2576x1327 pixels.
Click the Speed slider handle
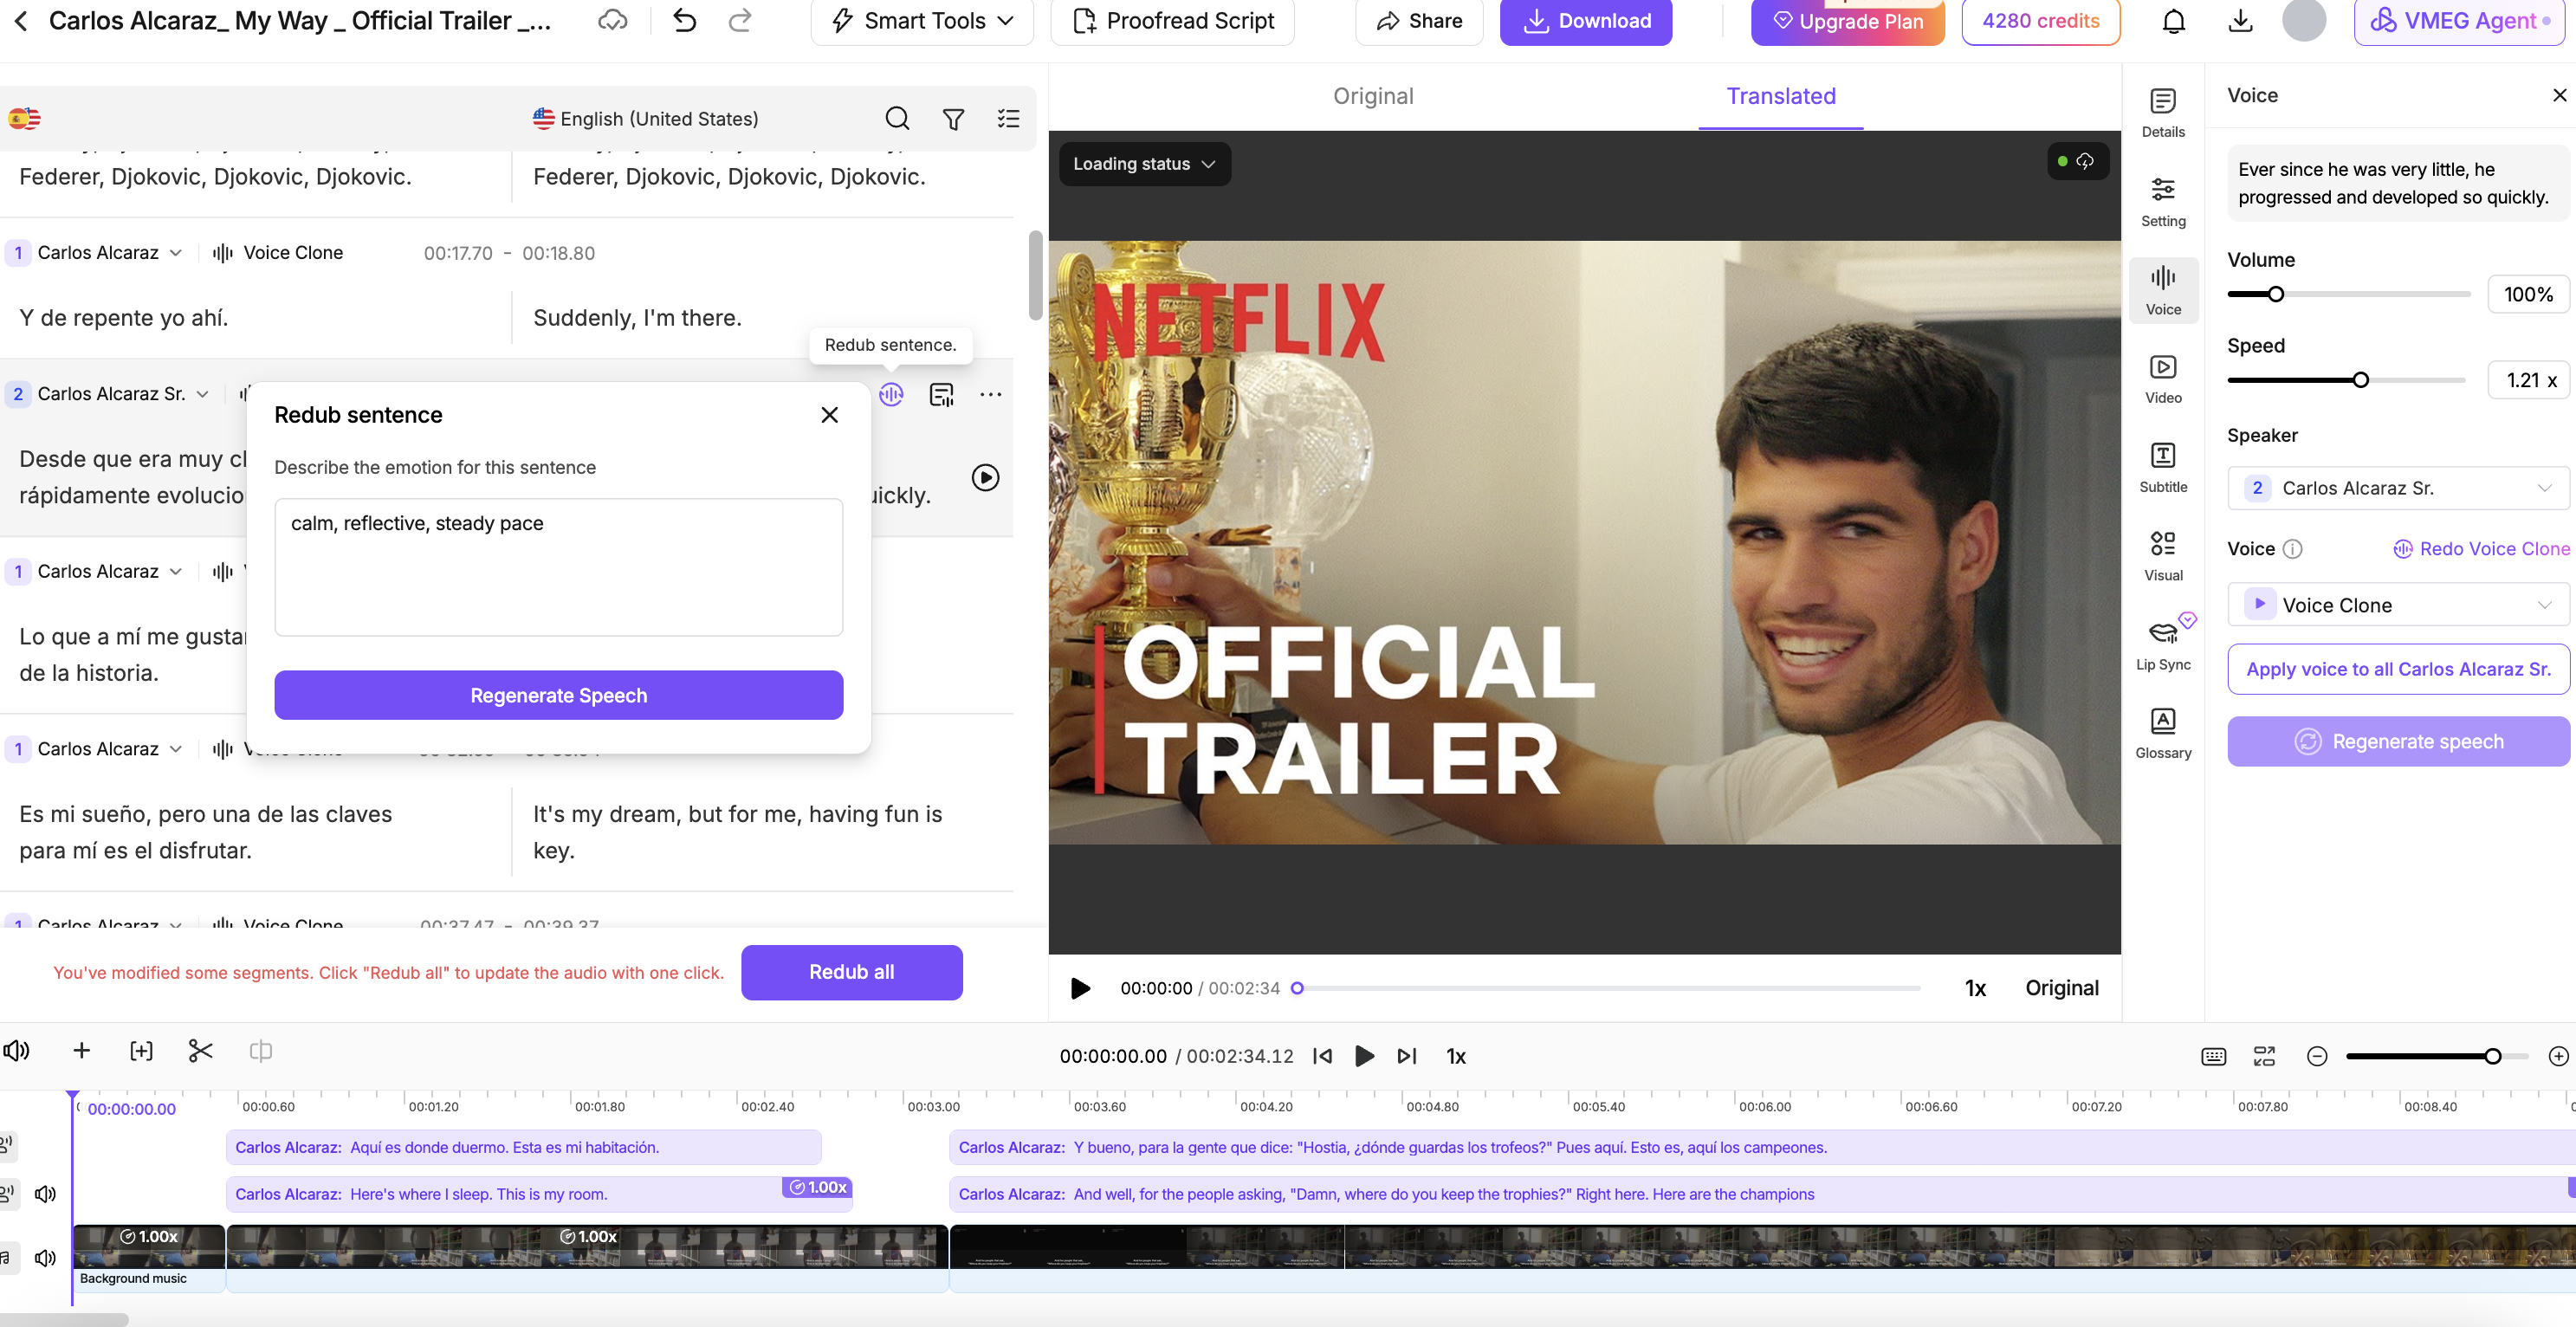2360,380
